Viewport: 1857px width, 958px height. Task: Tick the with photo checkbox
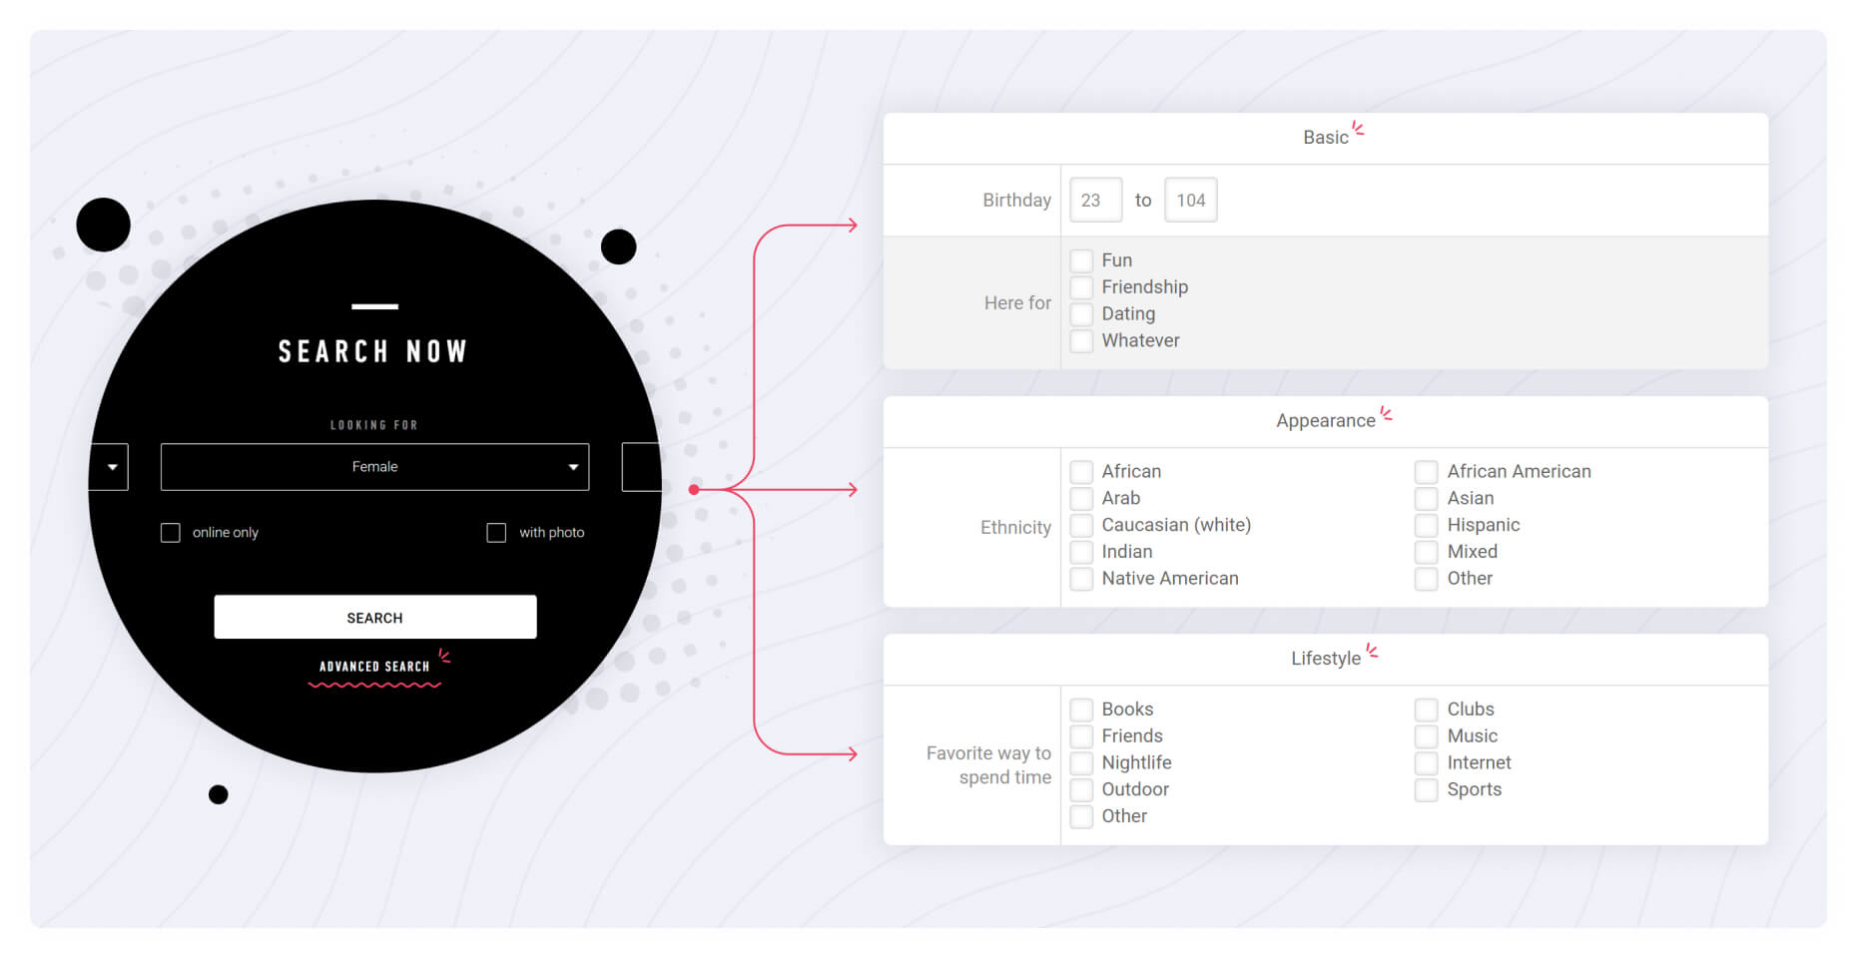coord(496,533)
